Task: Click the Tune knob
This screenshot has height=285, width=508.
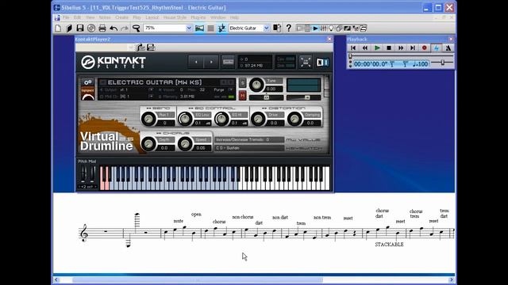Action: pos(256,85)
